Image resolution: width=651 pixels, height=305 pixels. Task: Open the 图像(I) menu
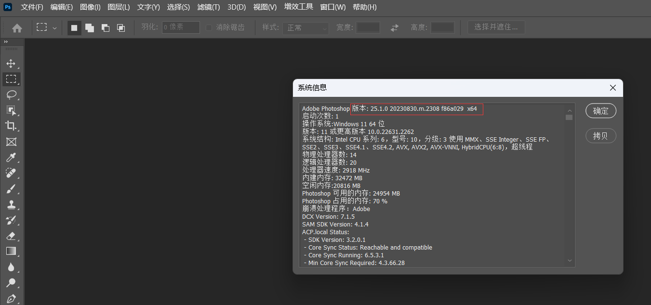click(x=90, y=7)
